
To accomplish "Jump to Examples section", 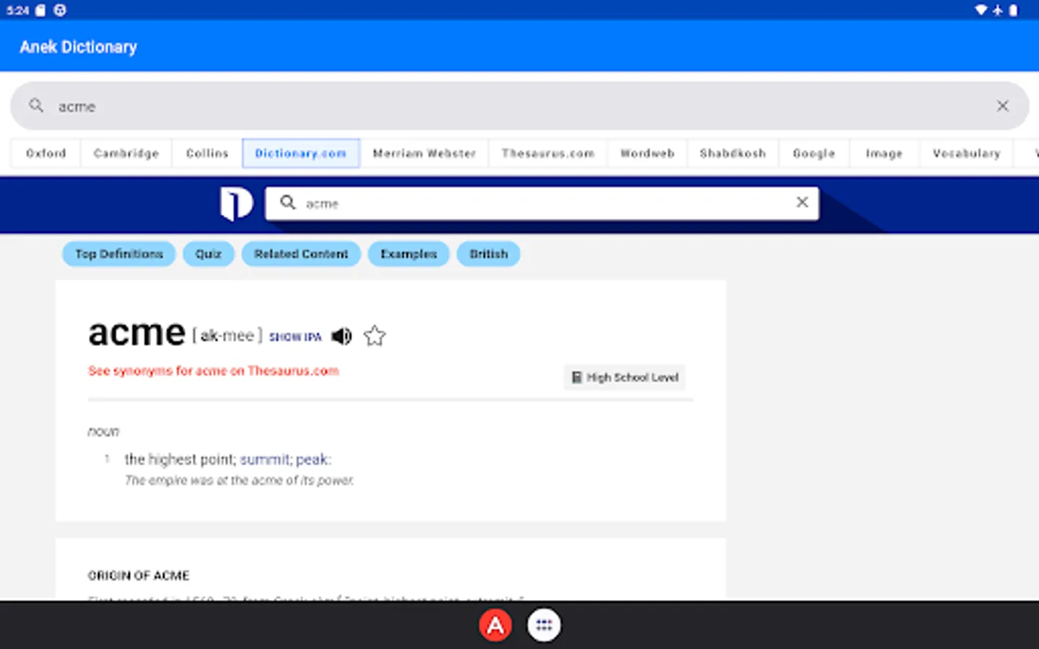I will (x=408, y=254).
